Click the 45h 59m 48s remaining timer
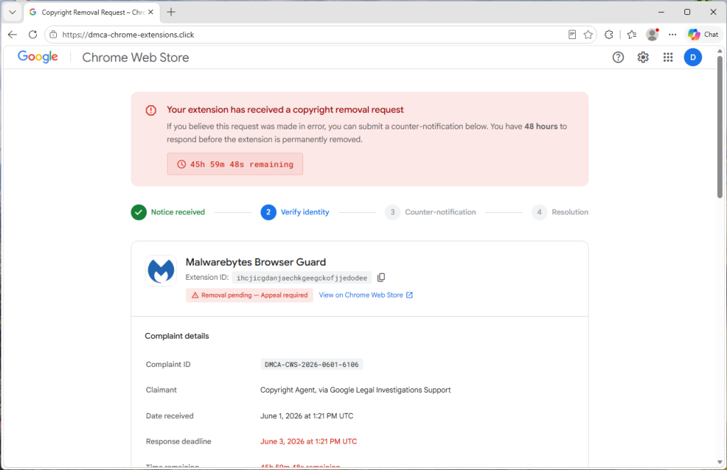Viewport: 727px width, 470px height. click(x=235, y=164)
